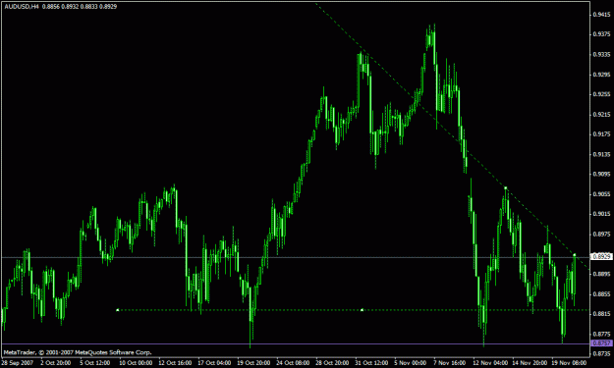Click the 5 Oct 12:00 time label
The image size is (614, 368).
pyautogui.click(x=95, y=363)
